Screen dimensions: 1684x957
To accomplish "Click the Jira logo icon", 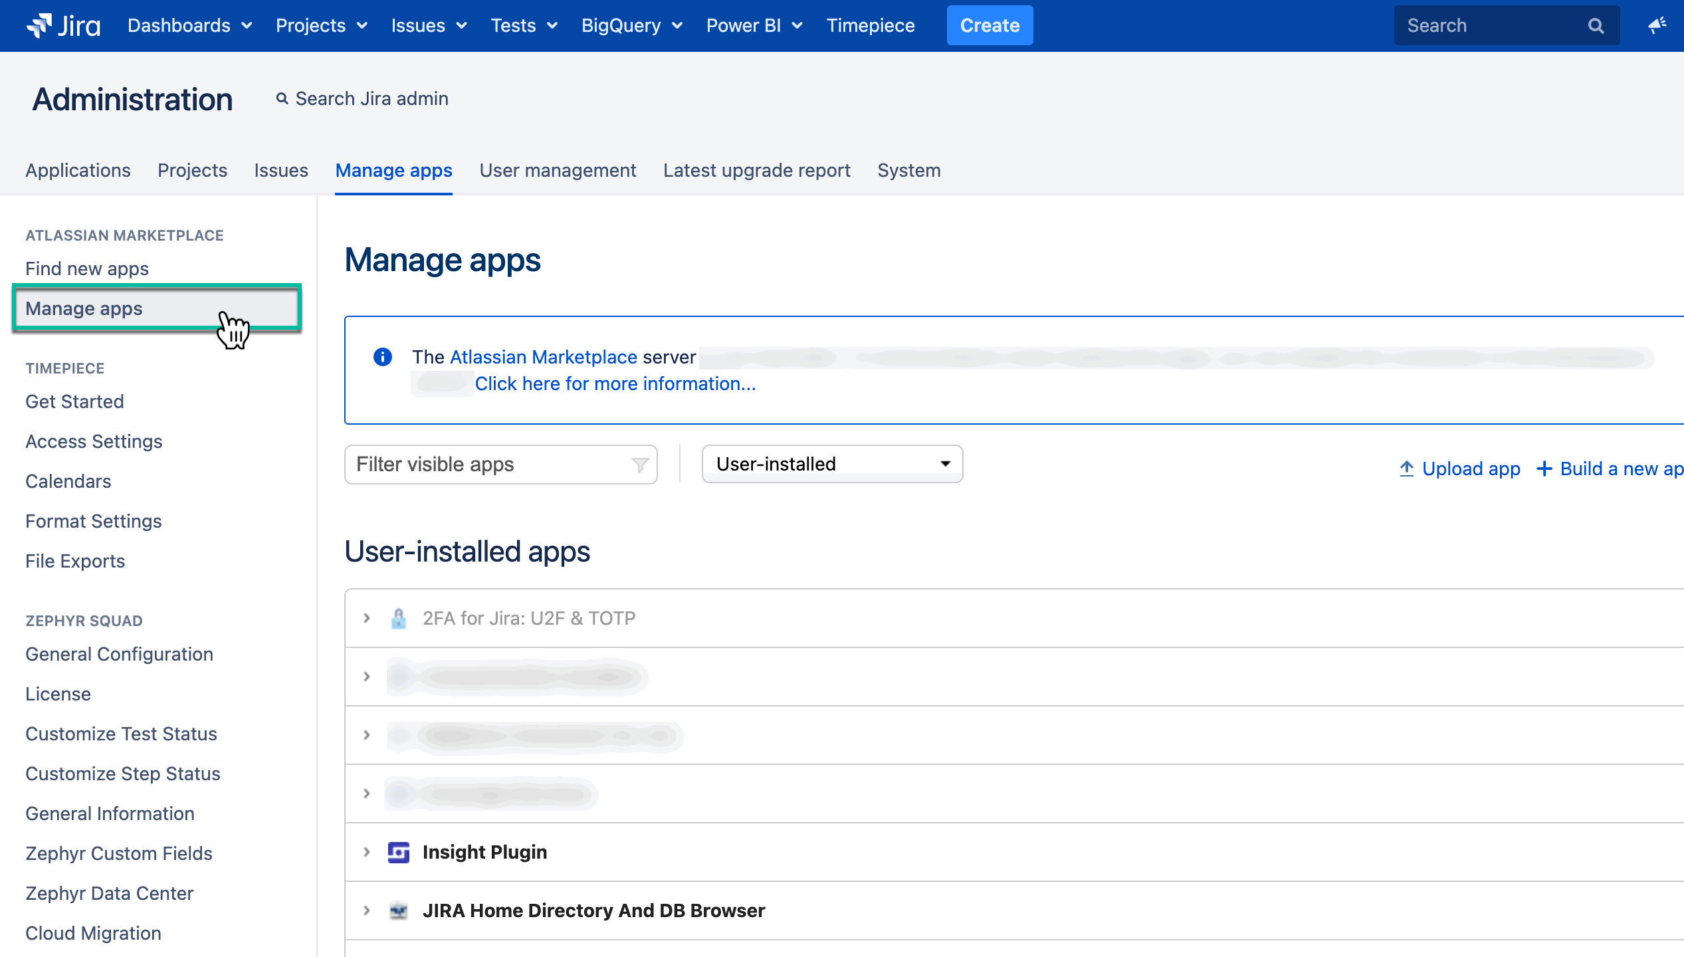I will (x=39, y=25).
